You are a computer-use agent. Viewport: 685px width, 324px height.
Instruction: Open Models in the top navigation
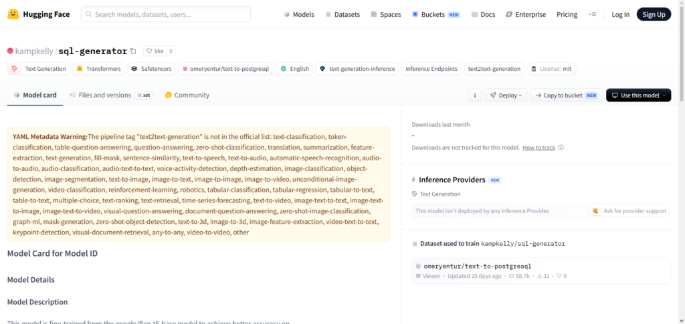(299, 15)
